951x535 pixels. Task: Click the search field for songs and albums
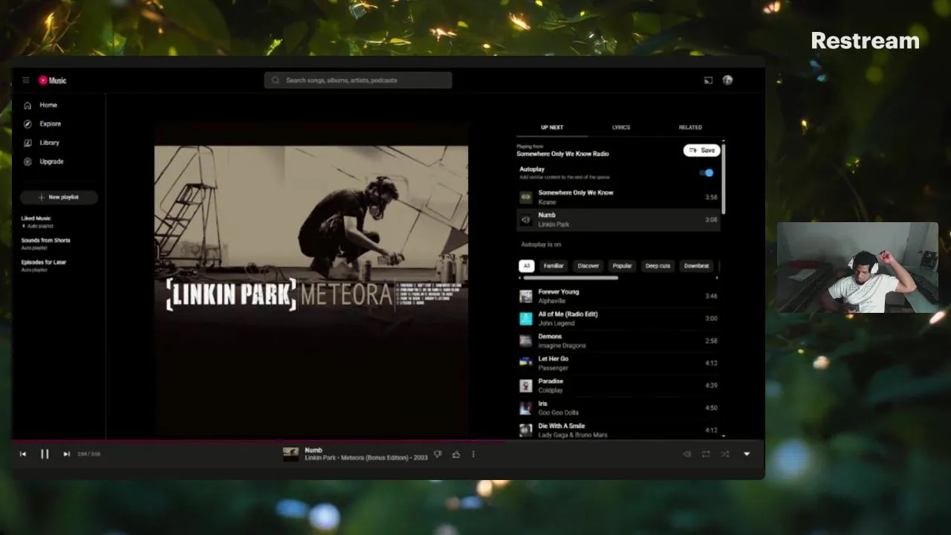point(358,80)
